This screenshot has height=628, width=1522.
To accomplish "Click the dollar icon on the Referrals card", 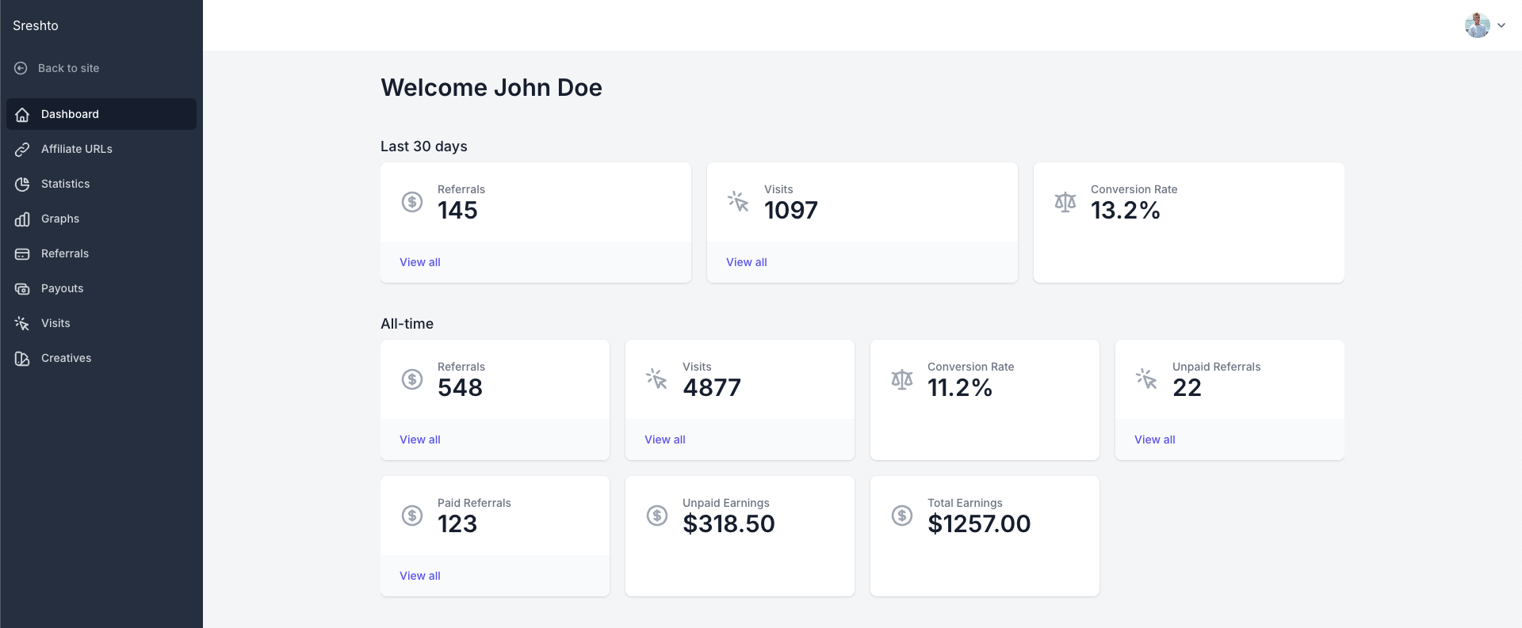I will [412, 202].
